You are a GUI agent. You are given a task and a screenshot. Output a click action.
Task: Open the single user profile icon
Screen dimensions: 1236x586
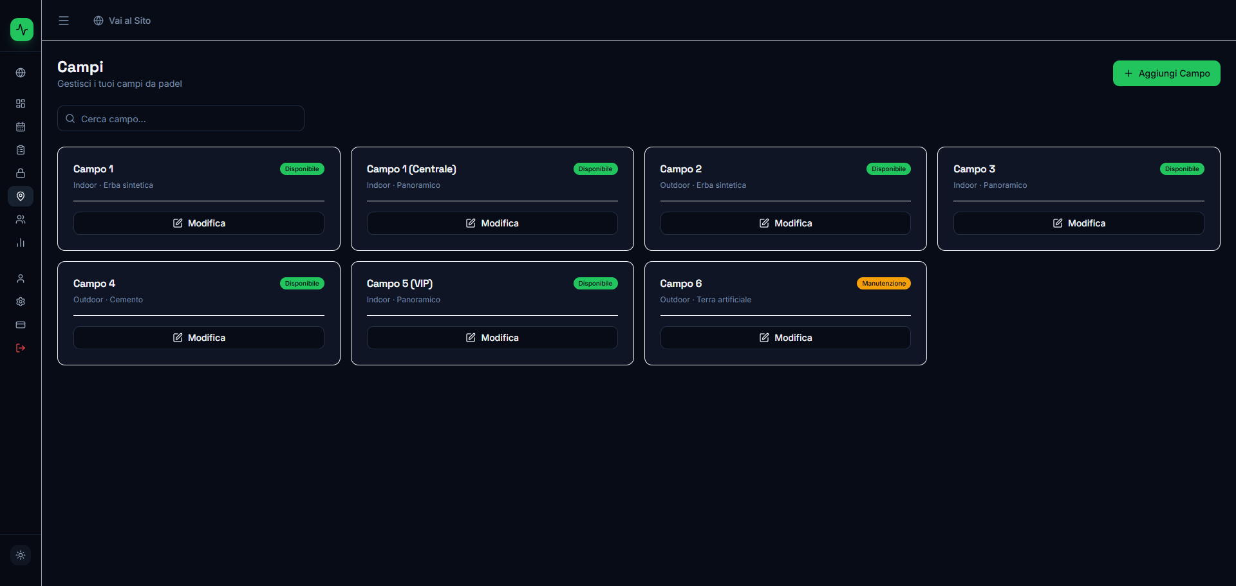pyautogui.click(x=21, y=279)
